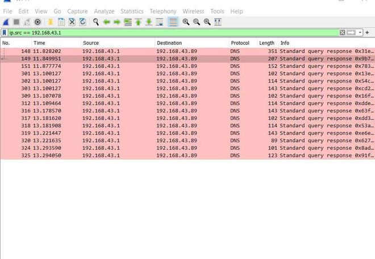The height and width of the screenshot is (259, 375).
Task: Open the Statistics menu
Action: click(x=132, y=11)
